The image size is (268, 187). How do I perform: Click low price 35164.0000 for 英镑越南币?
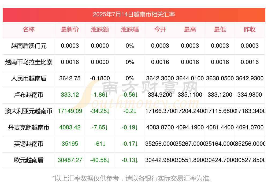tap(220, 144)
